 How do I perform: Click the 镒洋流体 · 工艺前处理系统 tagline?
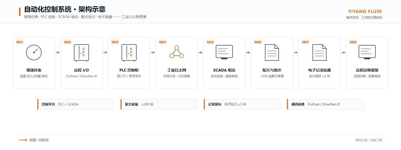(364, 17)
